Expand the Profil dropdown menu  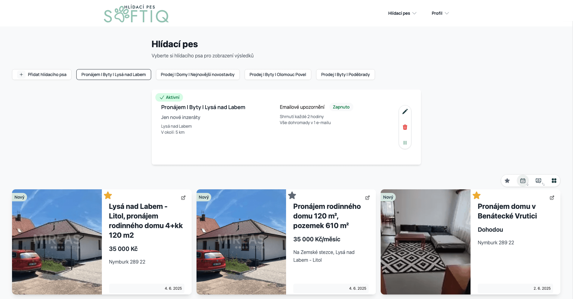coord(440,13)
